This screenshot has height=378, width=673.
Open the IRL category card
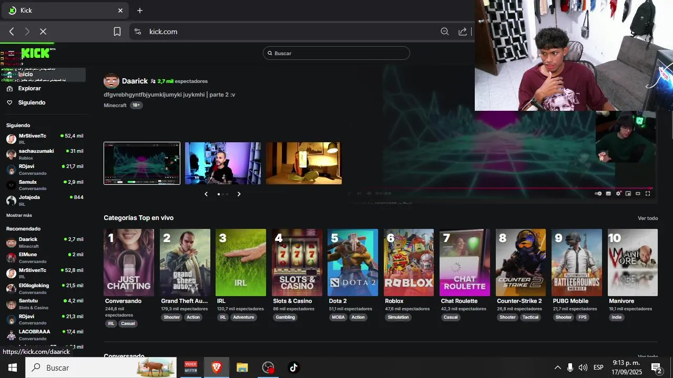[241, 262]
